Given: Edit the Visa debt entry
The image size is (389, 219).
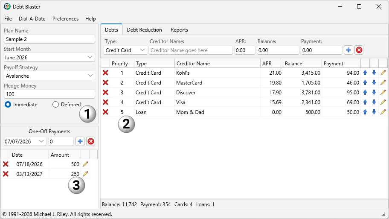Looking at the screenshot, I should (x=383, y=102).
